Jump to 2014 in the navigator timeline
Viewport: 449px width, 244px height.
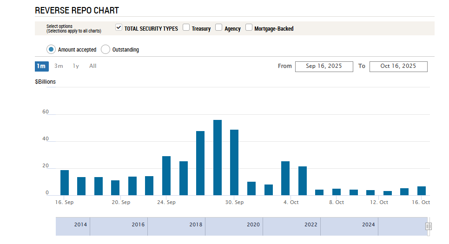click(x=80, y=225)
